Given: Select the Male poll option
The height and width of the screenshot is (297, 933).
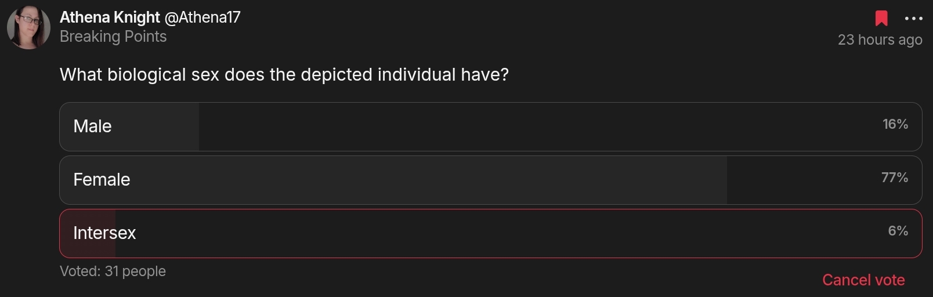Looking at the screenshot, I should [x=93, y=126].
